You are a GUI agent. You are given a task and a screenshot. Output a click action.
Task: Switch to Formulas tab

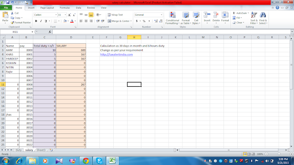[x=65, y=8]
